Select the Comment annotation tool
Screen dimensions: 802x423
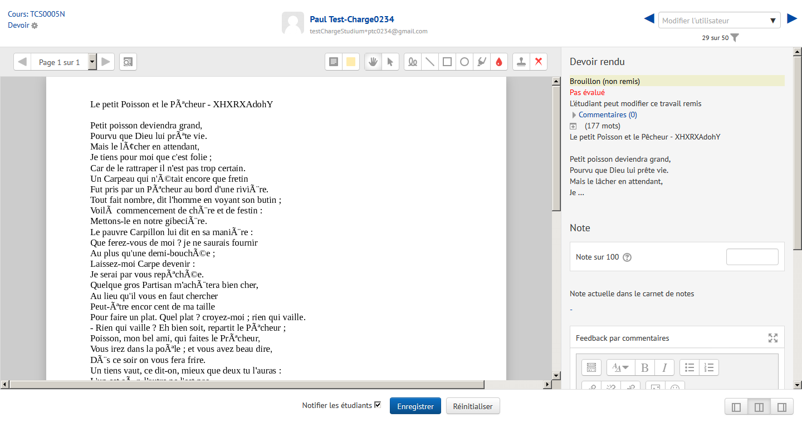[x=334, y=62]
